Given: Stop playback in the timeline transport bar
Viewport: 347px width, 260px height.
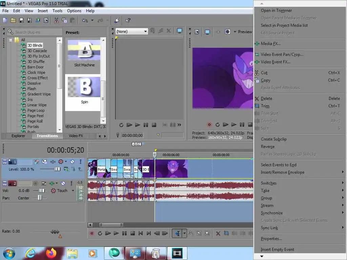Looking at the screenshot, I should [x=132, y=233].
